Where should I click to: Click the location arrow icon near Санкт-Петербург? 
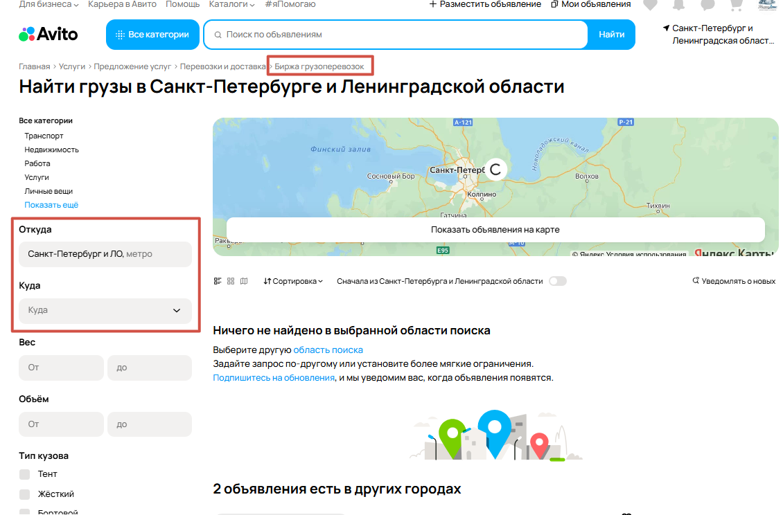[x=666, y=28]
